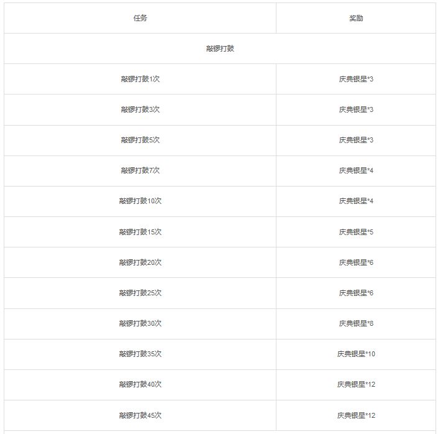
Task: Click the 敲锣打鼓45次 task cell
Action: coord(140,415)
